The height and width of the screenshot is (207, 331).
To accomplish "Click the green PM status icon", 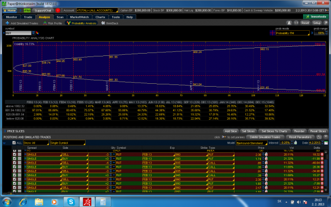I will pos(27,10).
